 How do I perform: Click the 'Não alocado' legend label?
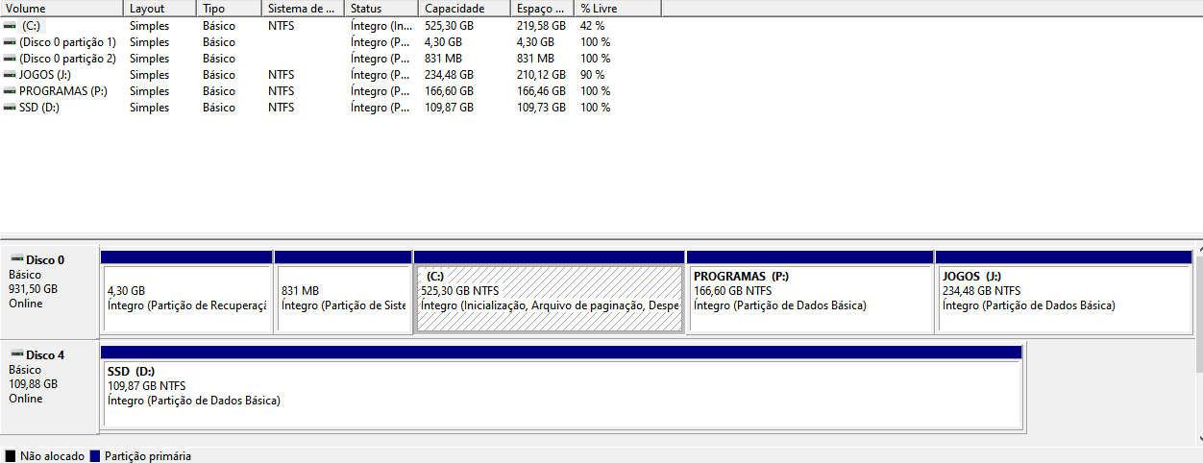52,456
